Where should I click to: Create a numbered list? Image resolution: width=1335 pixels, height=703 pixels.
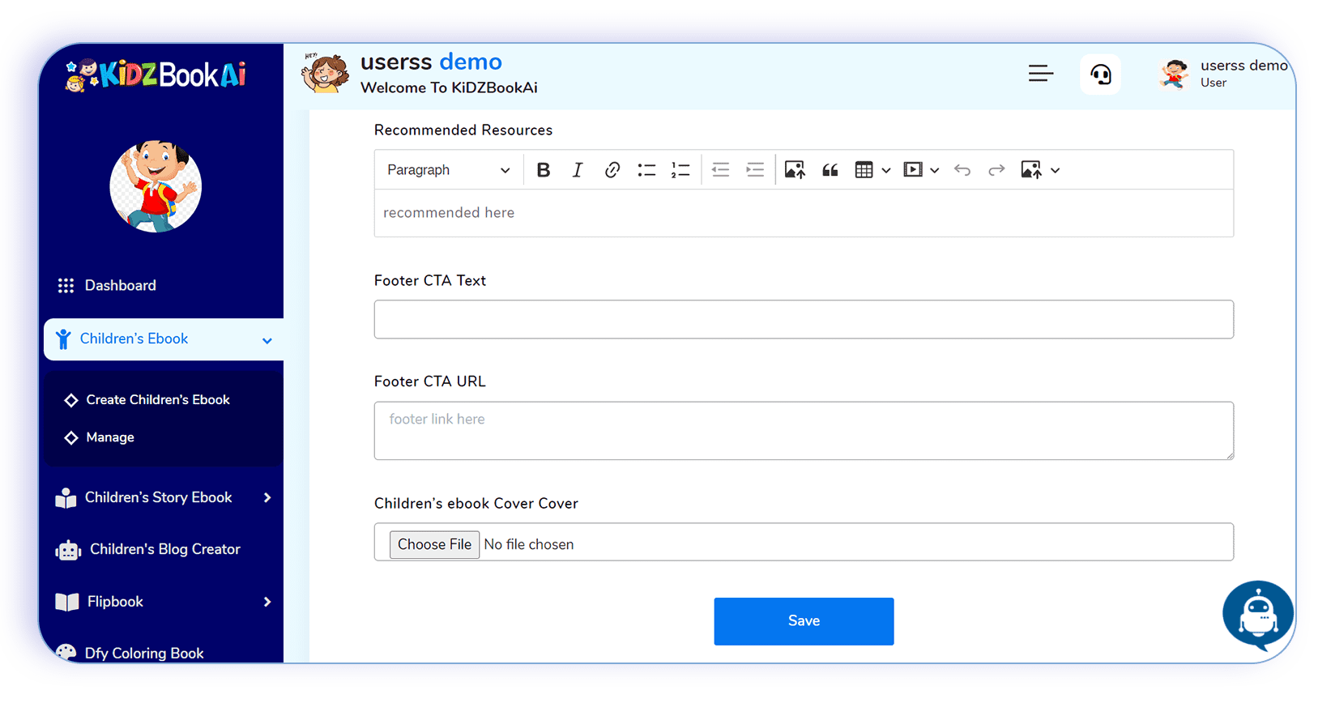coord(680,170)
